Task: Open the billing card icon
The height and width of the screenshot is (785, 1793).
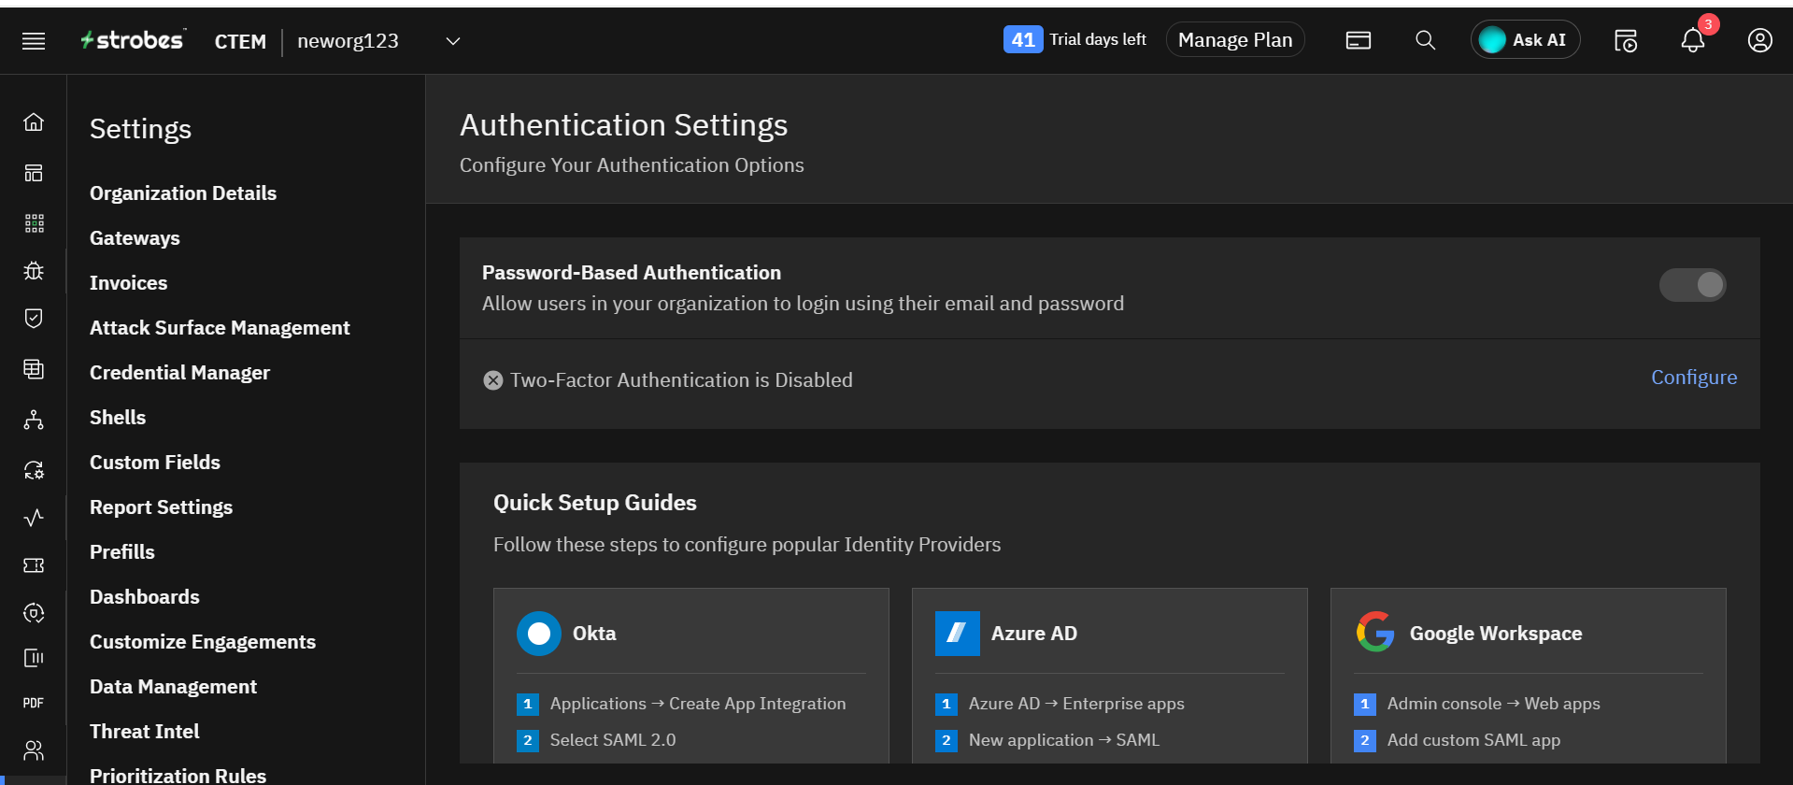Action: tap(1358, 41)
